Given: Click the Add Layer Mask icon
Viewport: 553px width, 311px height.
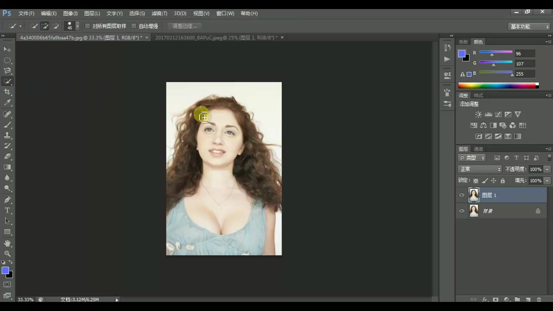Looking at the screenshot, I should (x=496, y=299).
